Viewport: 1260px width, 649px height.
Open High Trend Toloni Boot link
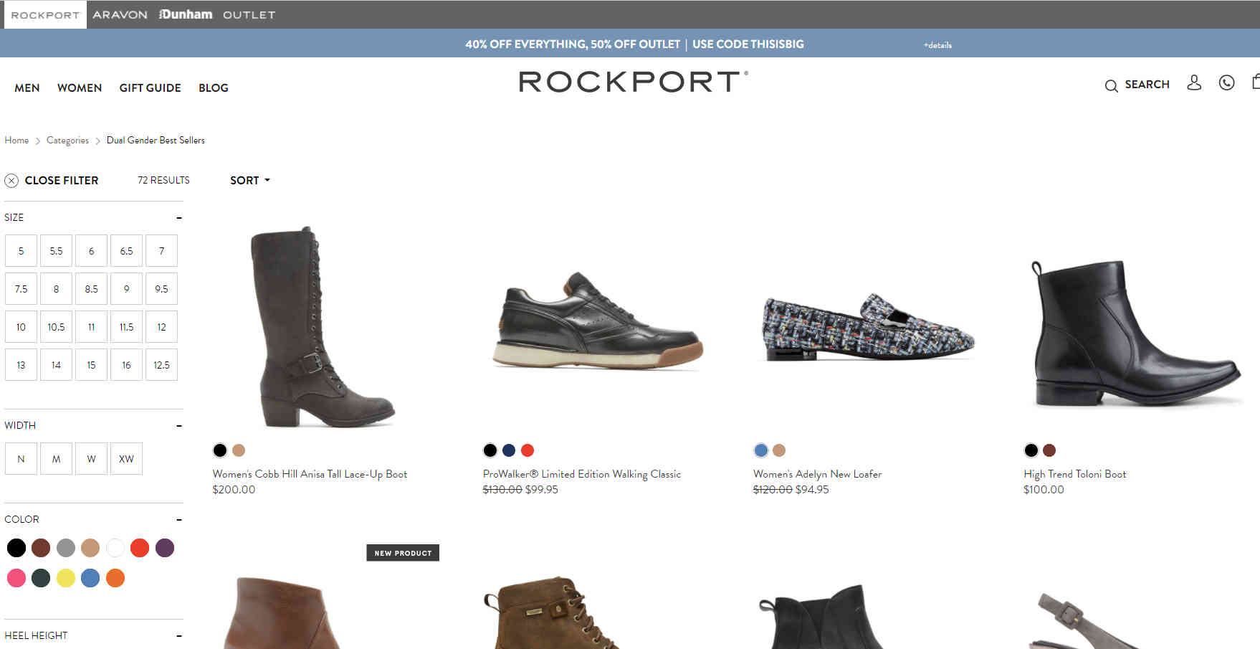pos(1074,474)
